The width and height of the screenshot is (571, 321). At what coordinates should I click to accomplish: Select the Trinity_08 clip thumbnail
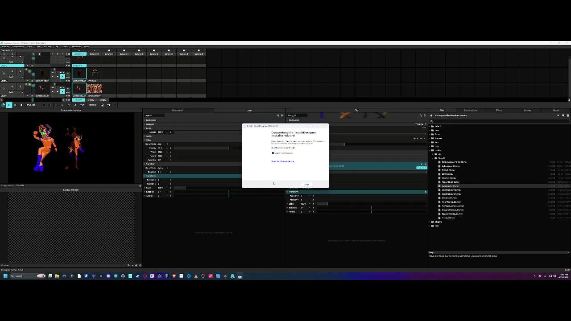[x=95, y=73]
